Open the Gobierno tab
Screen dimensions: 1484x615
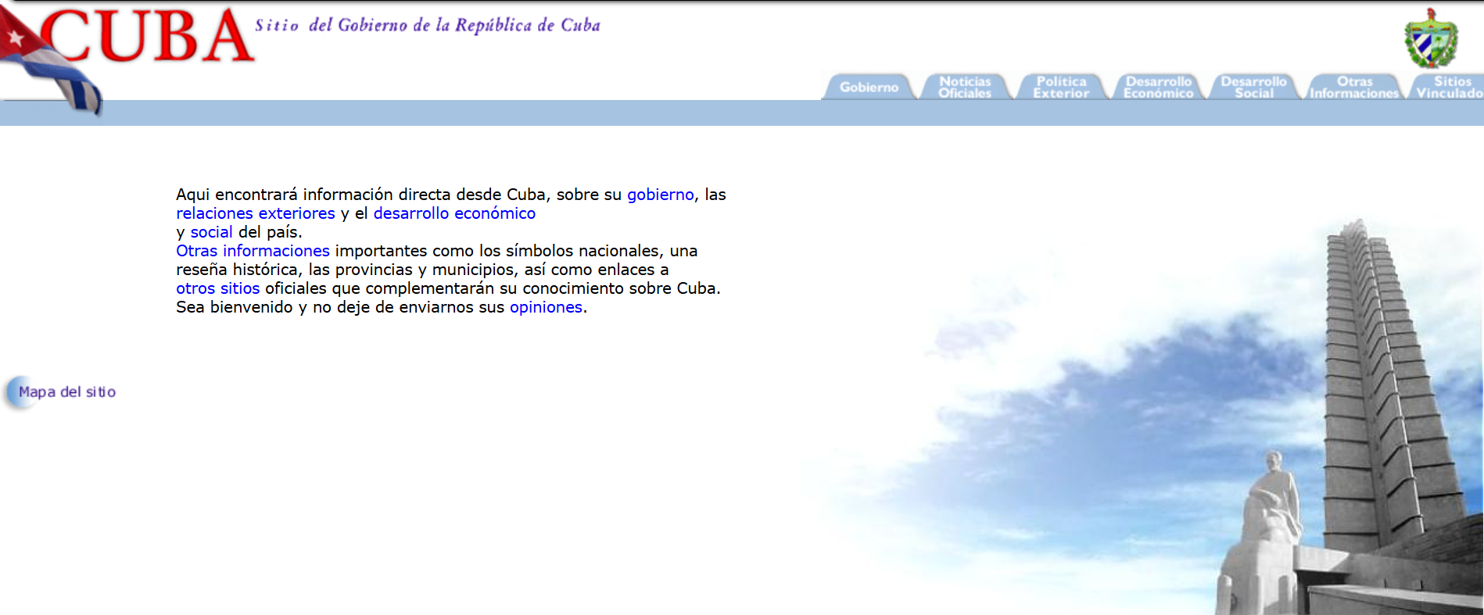pos(869,87)
